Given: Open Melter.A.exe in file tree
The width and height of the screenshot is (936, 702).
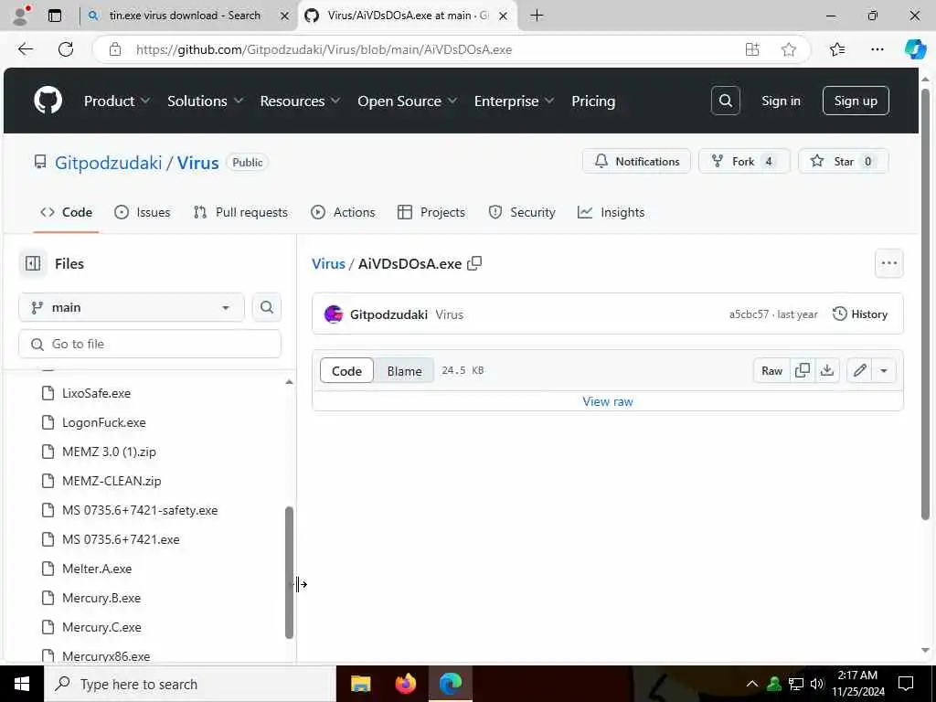Looking at the screenshot, I should 97,569.
